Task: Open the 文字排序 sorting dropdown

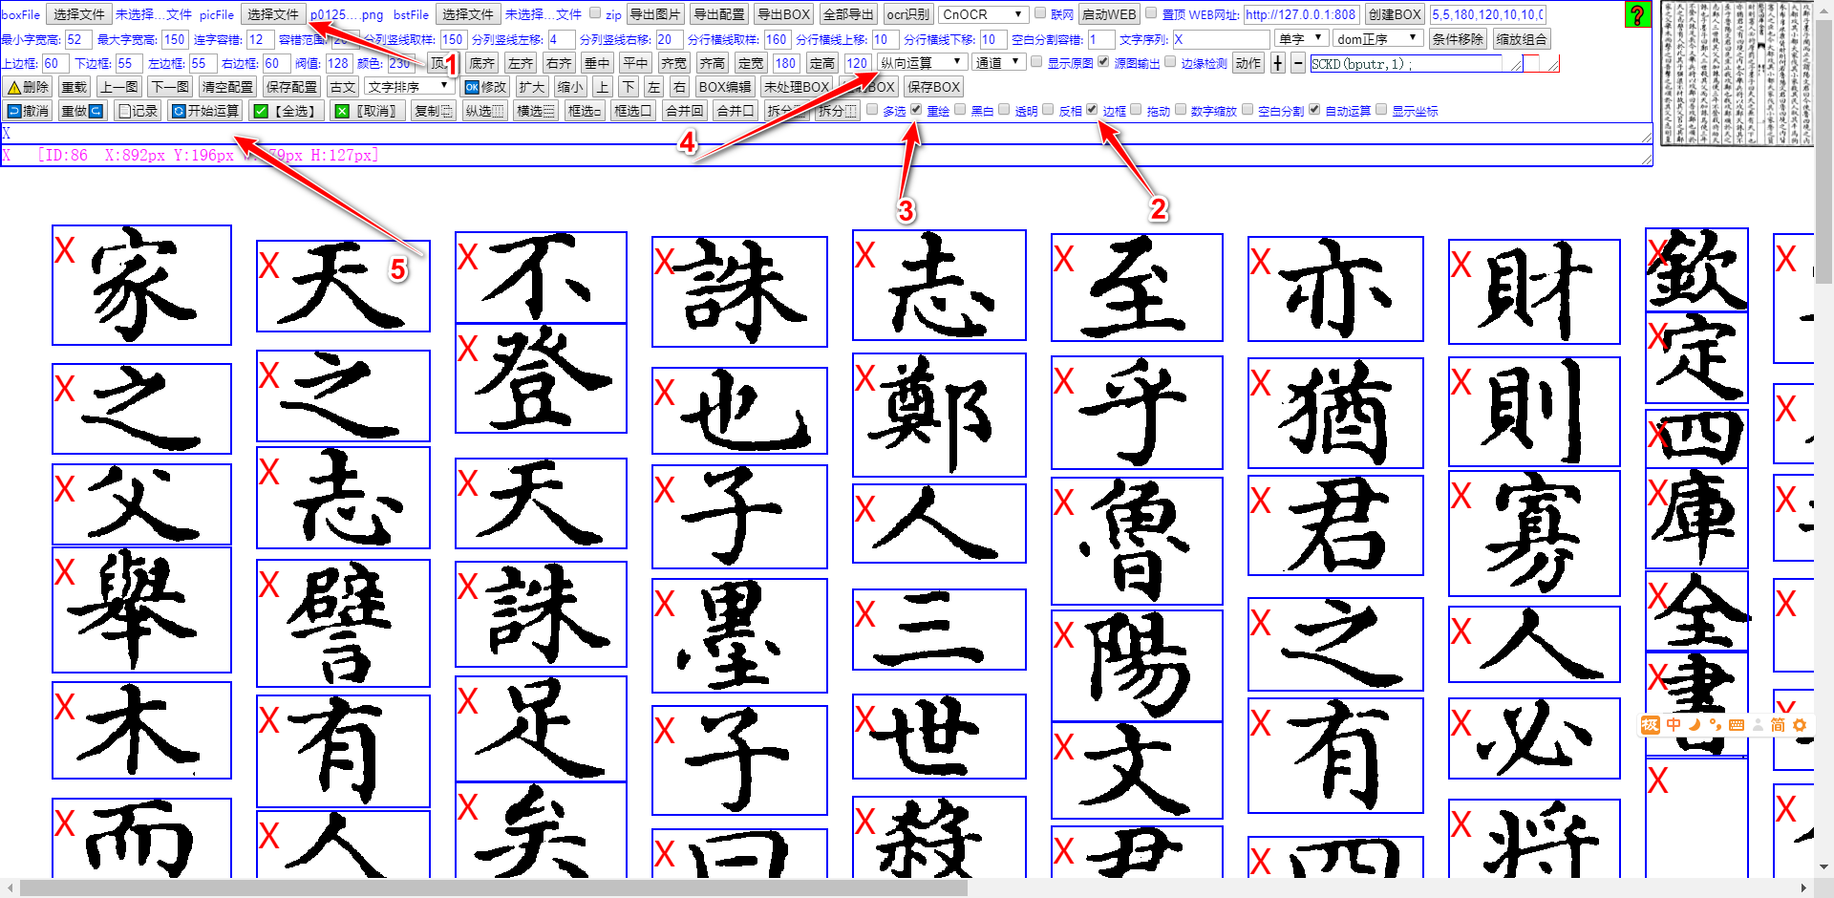Action: click(x=413, y=86)
